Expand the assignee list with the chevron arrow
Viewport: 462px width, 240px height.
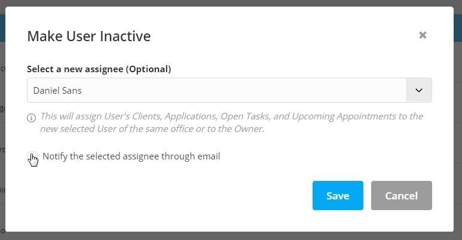pyautogui.click(x=419, y=90)
